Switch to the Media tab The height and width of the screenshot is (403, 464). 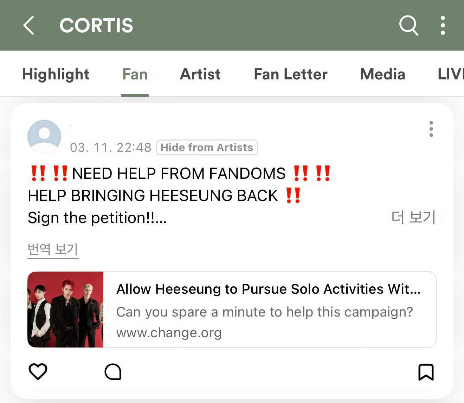coord(383,74)
